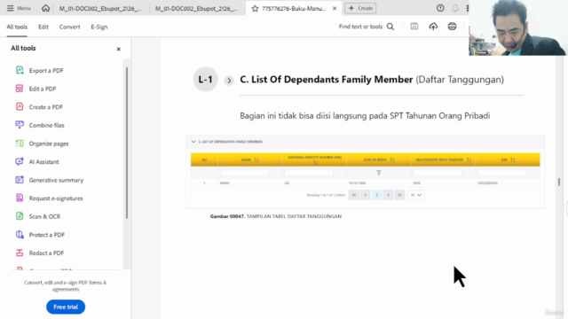Viewport: 568px width, 319px height.
Task: Click the Edit a PDF icon
Action: (x=20, y=89)
